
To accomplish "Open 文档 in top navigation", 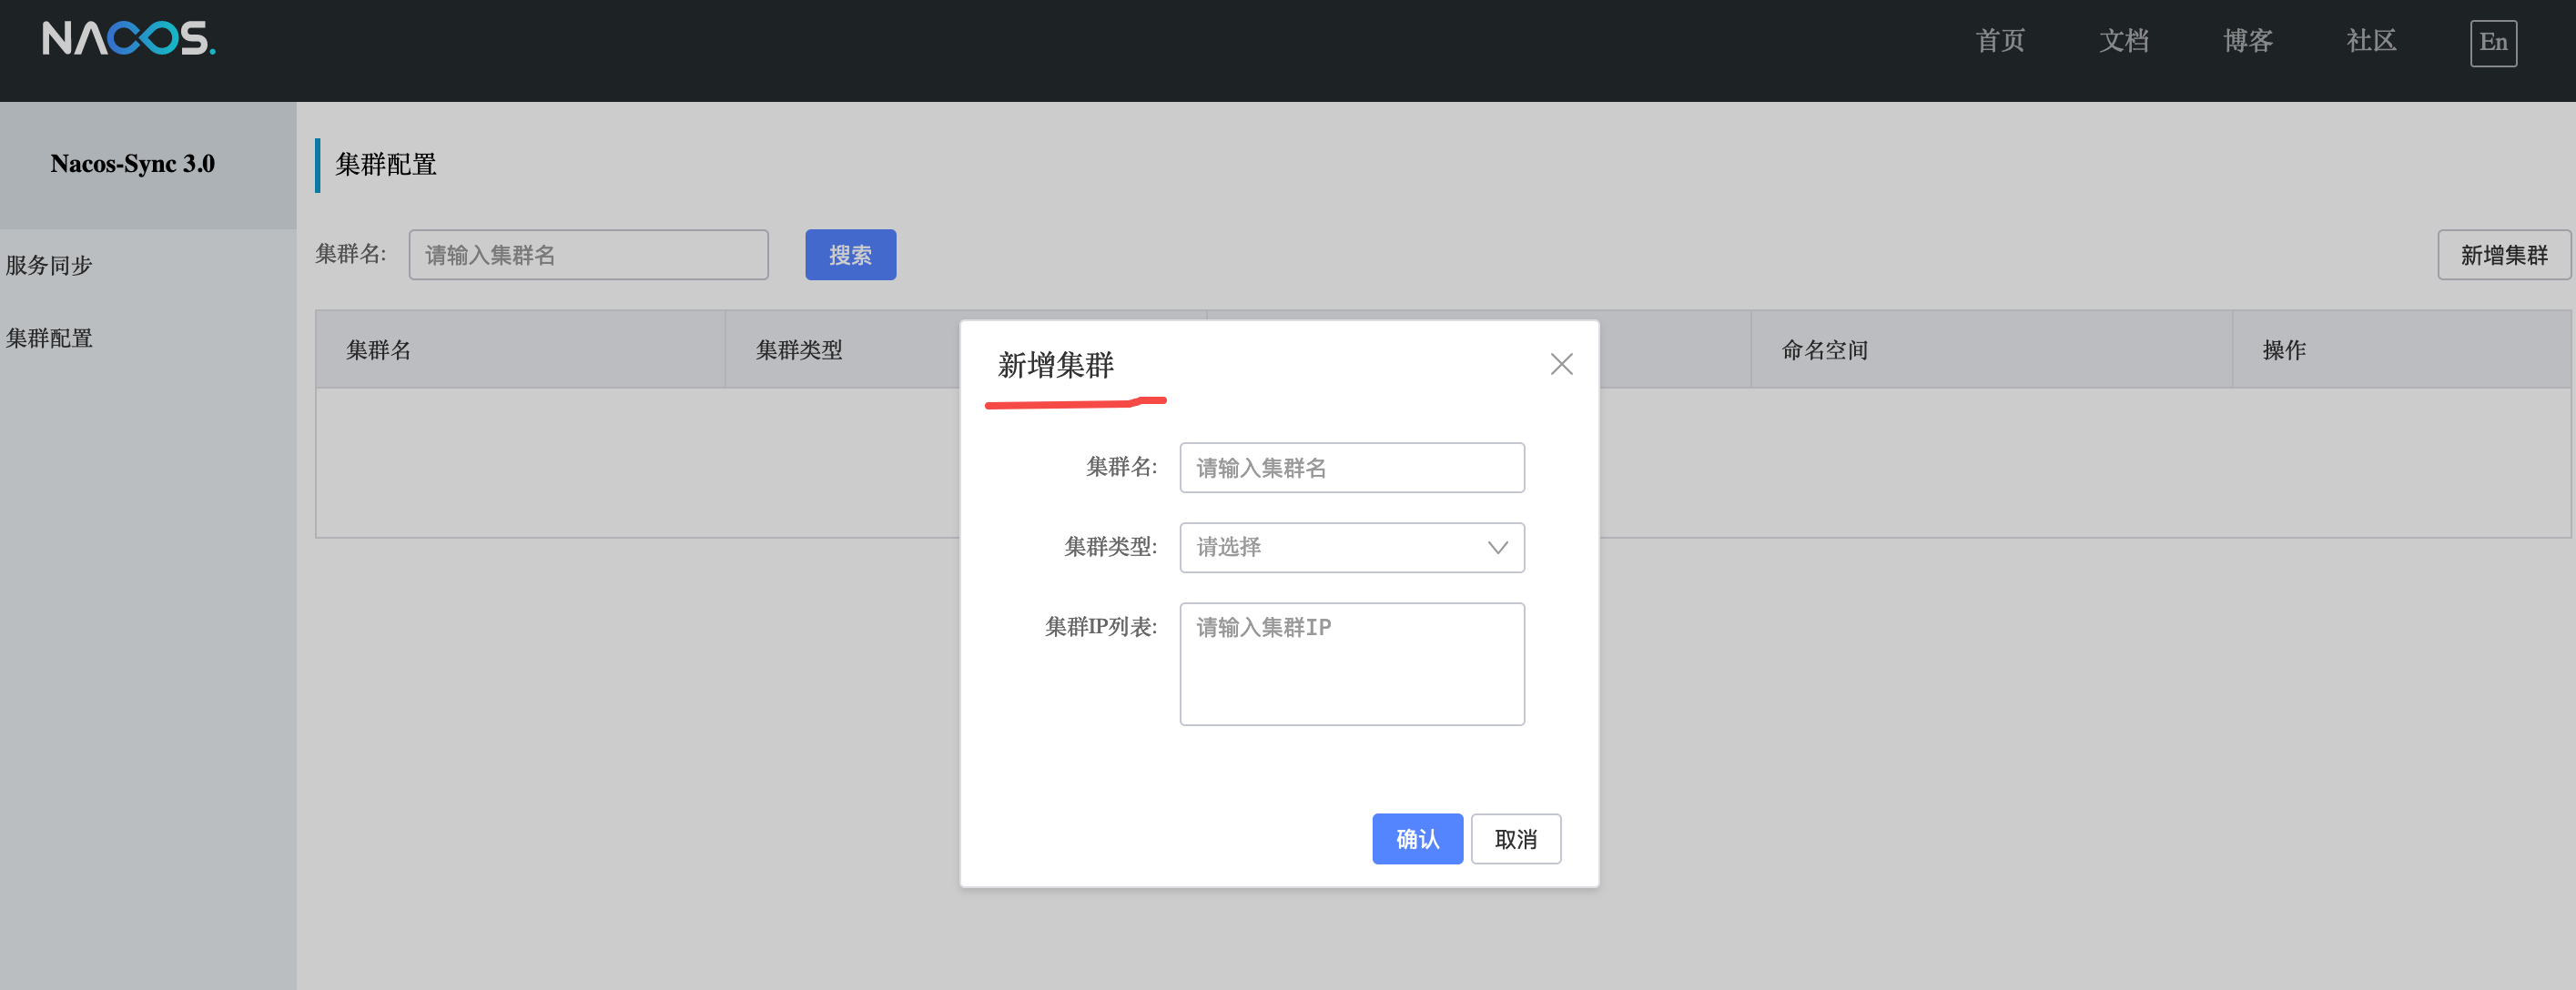I will point(2123,41).
